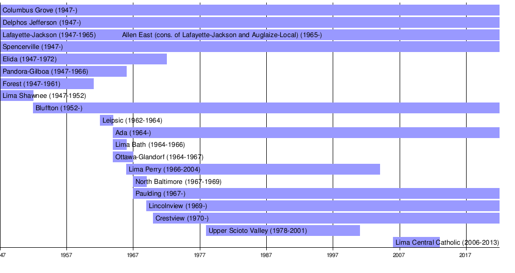Select the Lima Bath (1964-1966) entry
Image resolution: width=515 pixels, height=273 pixels.
coord(120,145)
